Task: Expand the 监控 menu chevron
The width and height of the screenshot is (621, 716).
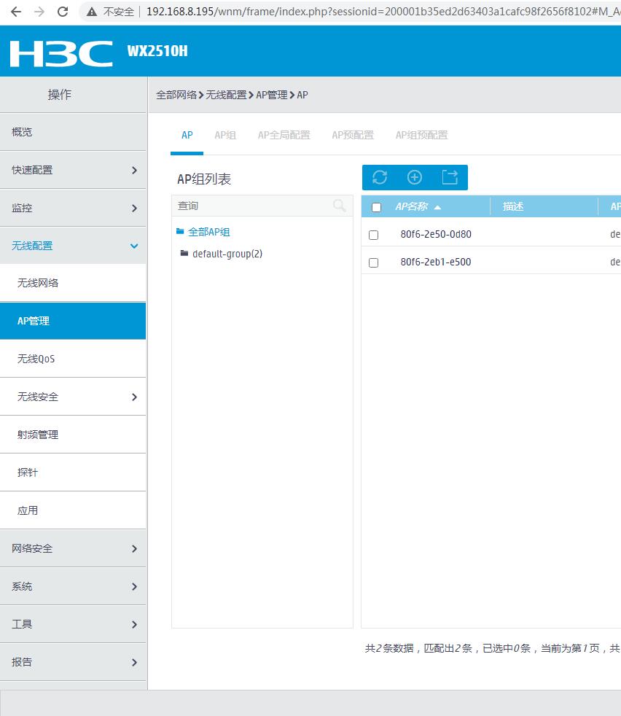Action: [134, 209]
